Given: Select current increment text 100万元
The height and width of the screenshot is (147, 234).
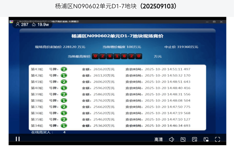Looking at the screenshot, I should coord(134,47).
